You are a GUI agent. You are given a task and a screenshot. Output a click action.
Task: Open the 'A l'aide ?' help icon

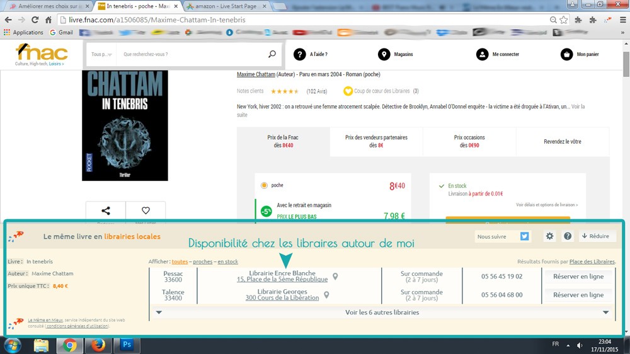tap(299, 54)
